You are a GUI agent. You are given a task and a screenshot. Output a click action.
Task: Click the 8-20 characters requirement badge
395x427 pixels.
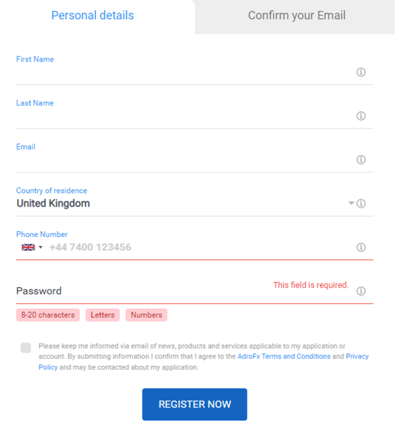[x=48, y=315]
